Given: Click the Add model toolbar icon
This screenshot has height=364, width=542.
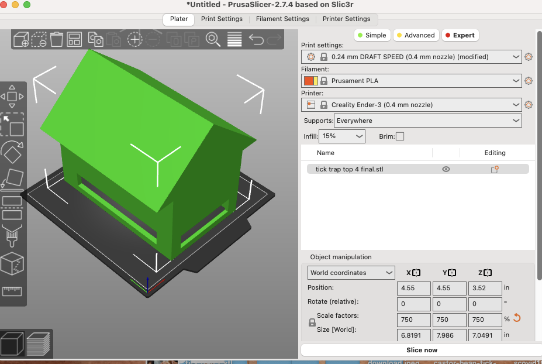Looking at the screenshot, I should pyautogui.click(x=21, y=39).
